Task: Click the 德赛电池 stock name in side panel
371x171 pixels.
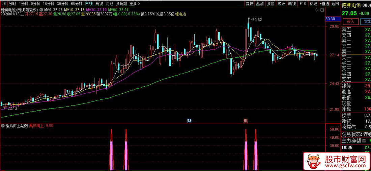Action: [351, 4]
